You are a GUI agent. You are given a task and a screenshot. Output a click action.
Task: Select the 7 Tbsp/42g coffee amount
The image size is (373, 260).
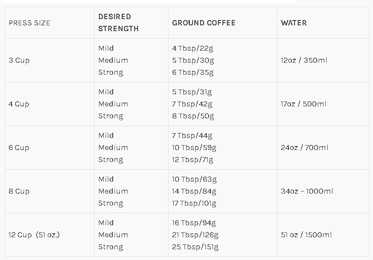192,104
